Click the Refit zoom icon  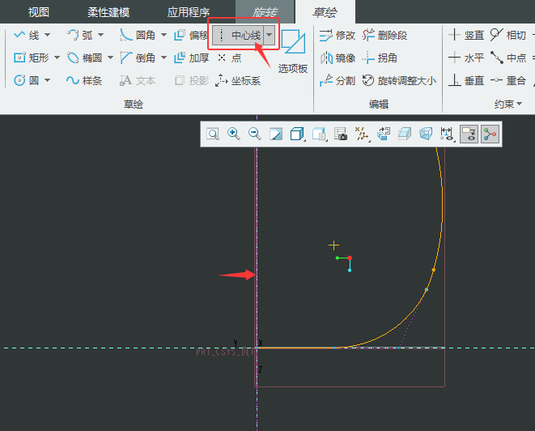213,134
